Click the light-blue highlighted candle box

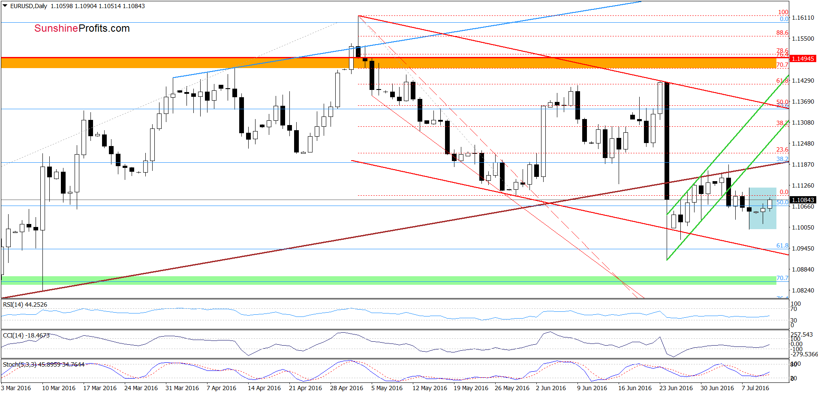(762, 208)
